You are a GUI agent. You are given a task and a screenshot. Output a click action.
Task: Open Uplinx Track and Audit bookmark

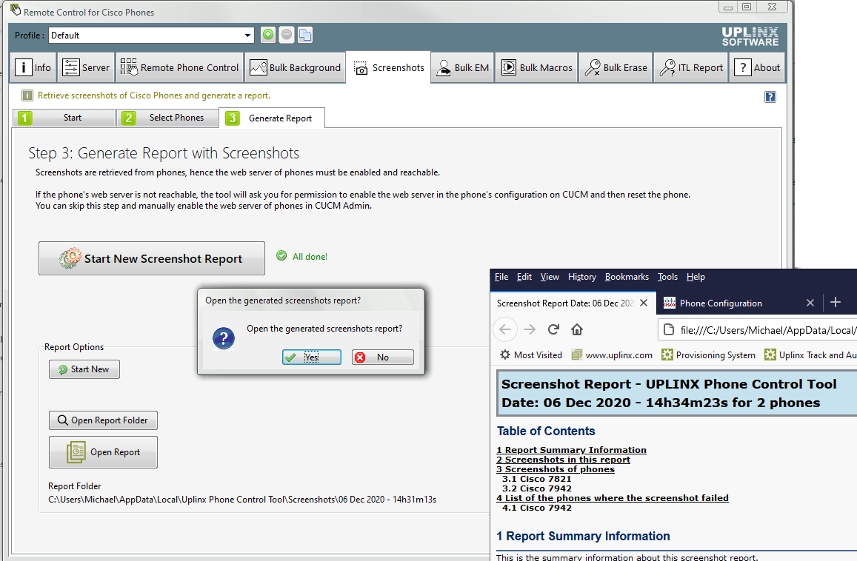pyautogui.click(x=810, y=355)
